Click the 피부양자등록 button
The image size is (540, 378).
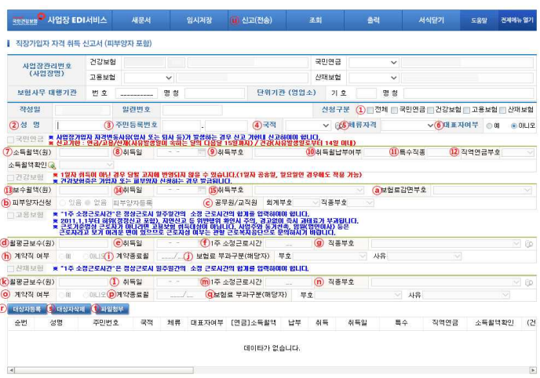[133, 203]
